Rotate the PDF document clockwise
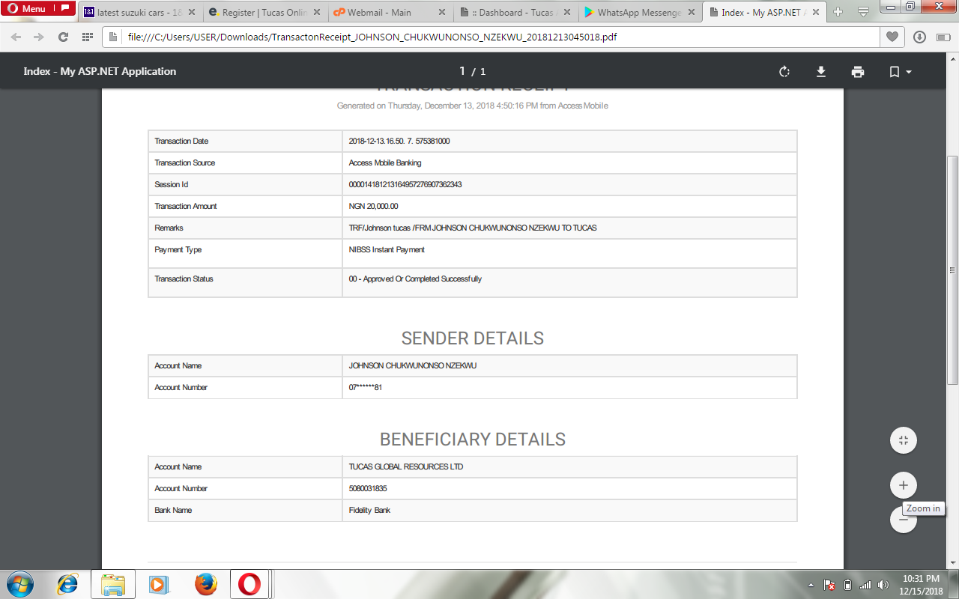 coord(784,72)
